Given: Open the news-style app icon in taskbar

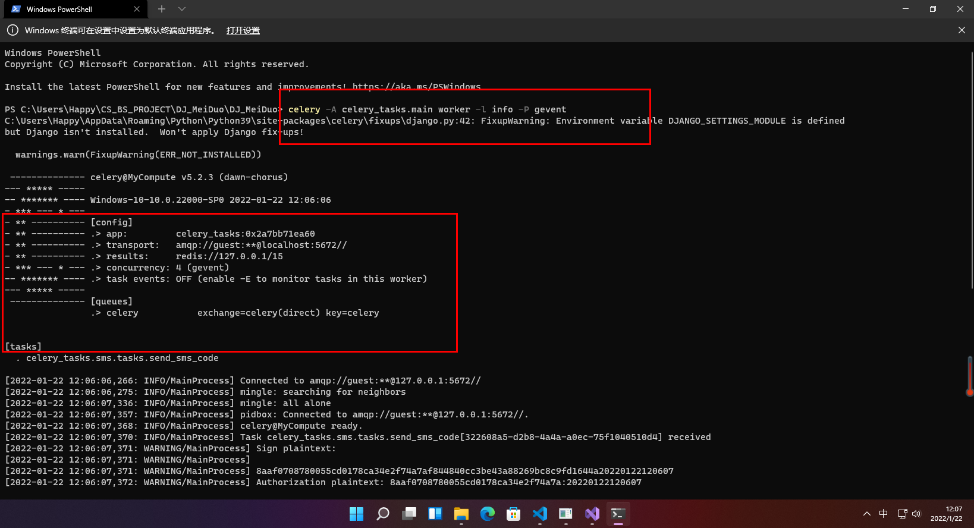Looking at the screenshot, I should point(565,514).
